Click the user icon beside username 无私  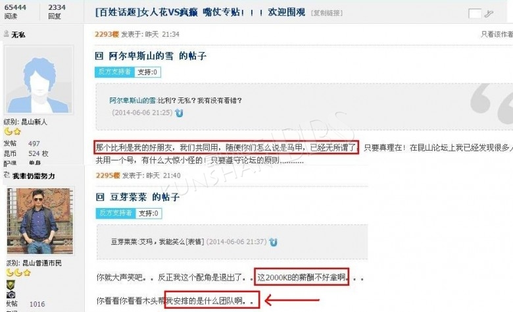coord(6,34)
